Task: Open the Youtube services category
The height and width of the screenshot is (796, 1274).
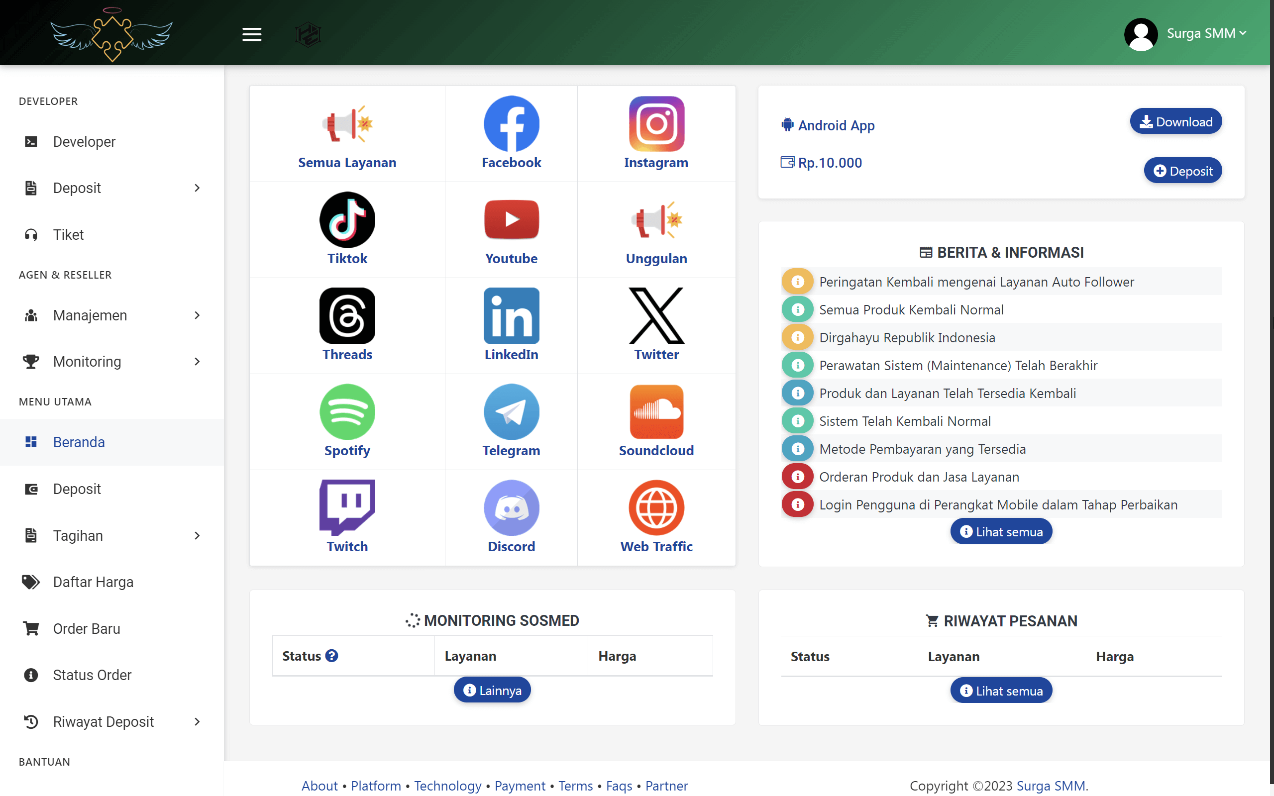Action: tap(511, 220)
